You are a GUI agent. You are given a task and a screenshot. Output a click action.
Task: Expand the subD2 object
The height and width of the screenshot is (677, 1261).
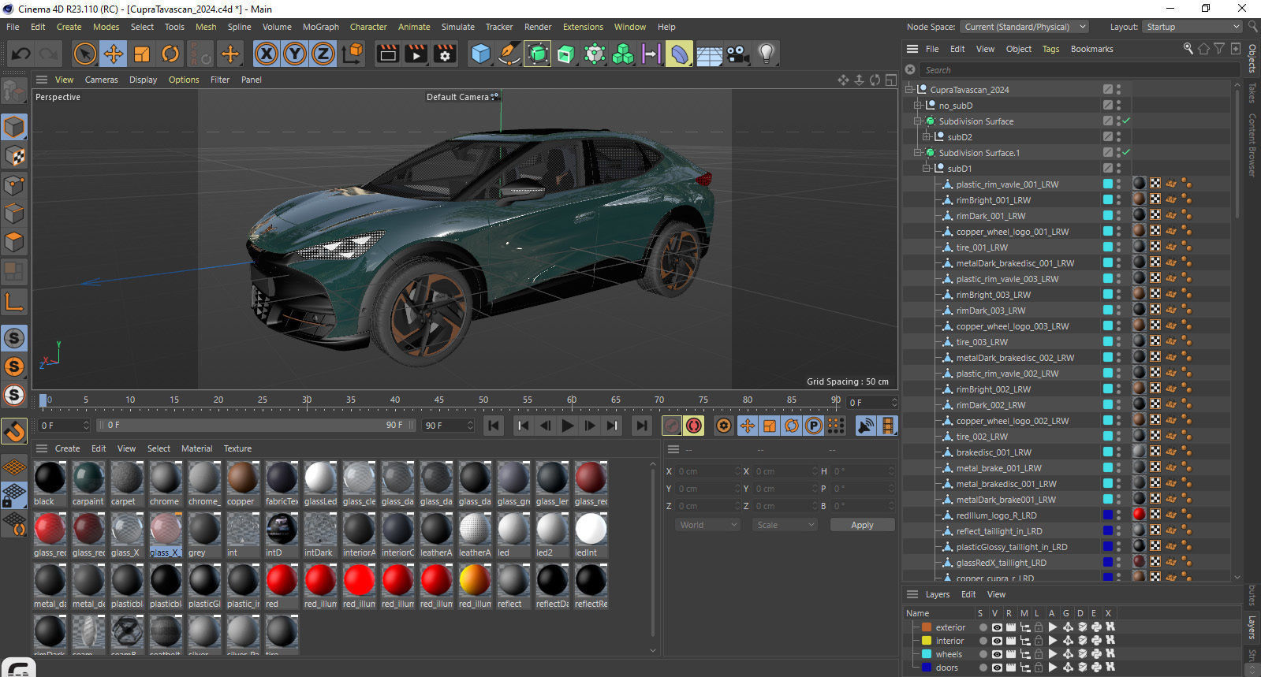coord(927,136)
